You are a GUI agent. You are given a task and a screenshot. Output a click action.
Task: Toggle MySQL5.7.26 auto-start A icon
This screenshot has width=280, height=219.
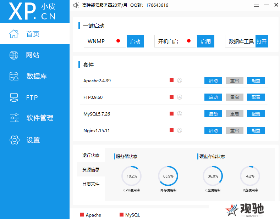point(180,114)
